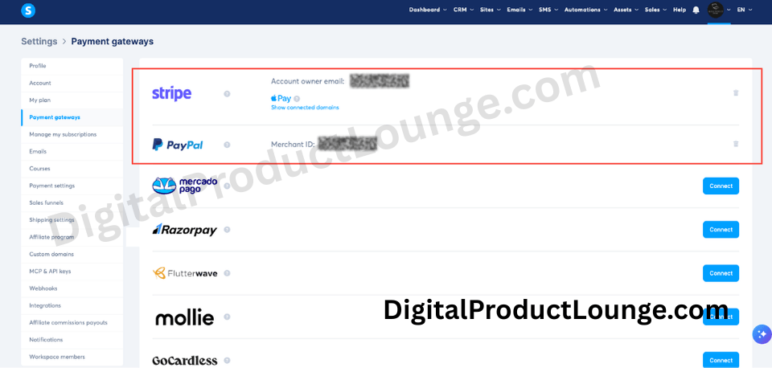This screenshot has width=772, height=368.
Task: Click the help icon next to Stripe
Action: coord(227,93)
